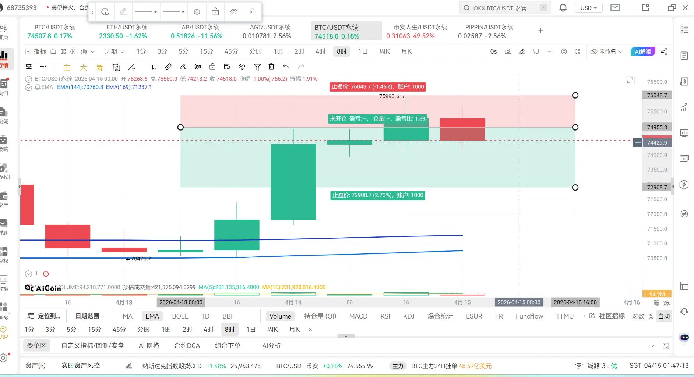
Task: Switch to ETH/USDT永续 tab
Action: tap(127, 31)
